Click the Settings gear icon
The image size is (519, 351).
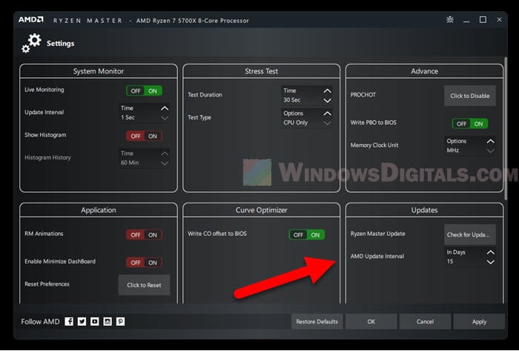click(32, 43)
